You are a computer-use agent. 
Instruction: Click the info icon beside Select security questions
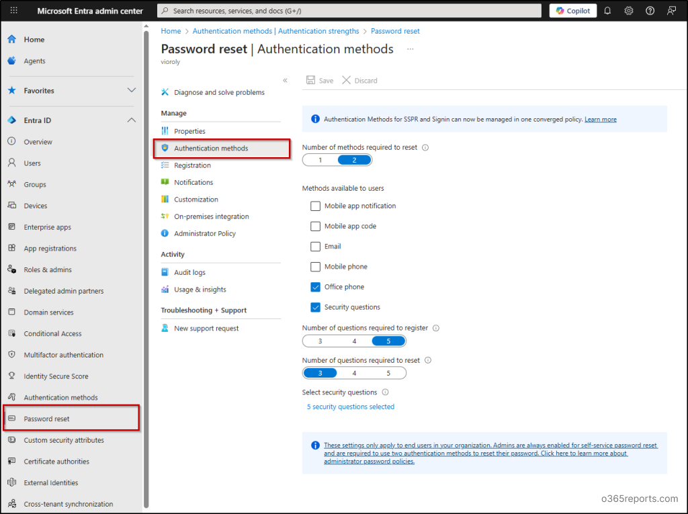coord(385,392)
